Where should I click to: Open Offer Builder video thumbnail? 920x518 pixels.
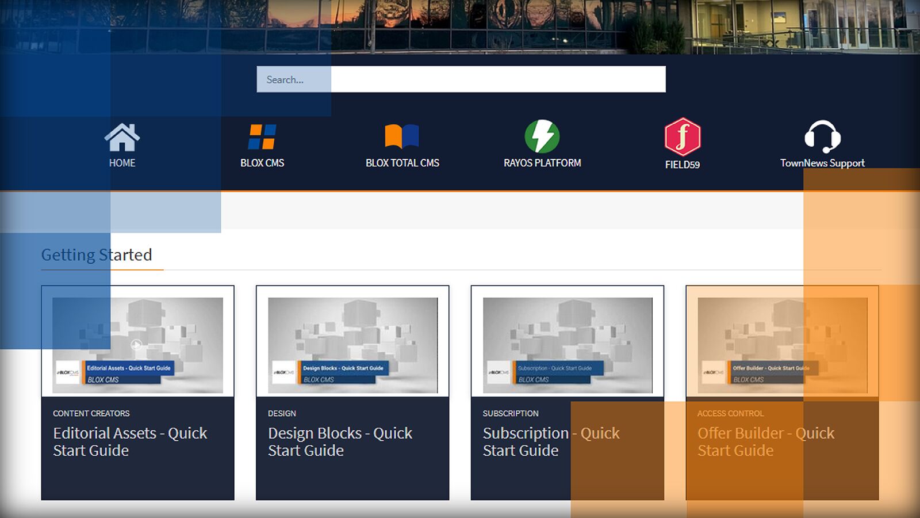click(782, 345)
